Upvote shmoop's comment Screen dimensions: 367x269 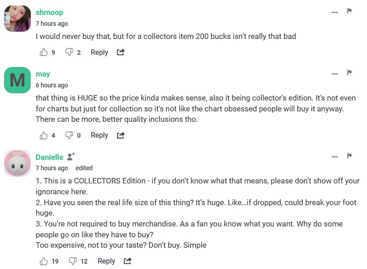pos(44,53)
